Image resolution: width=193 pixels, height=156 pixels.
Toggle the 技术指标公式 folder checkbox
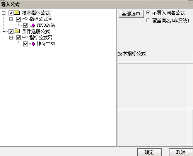pos(11,13)
